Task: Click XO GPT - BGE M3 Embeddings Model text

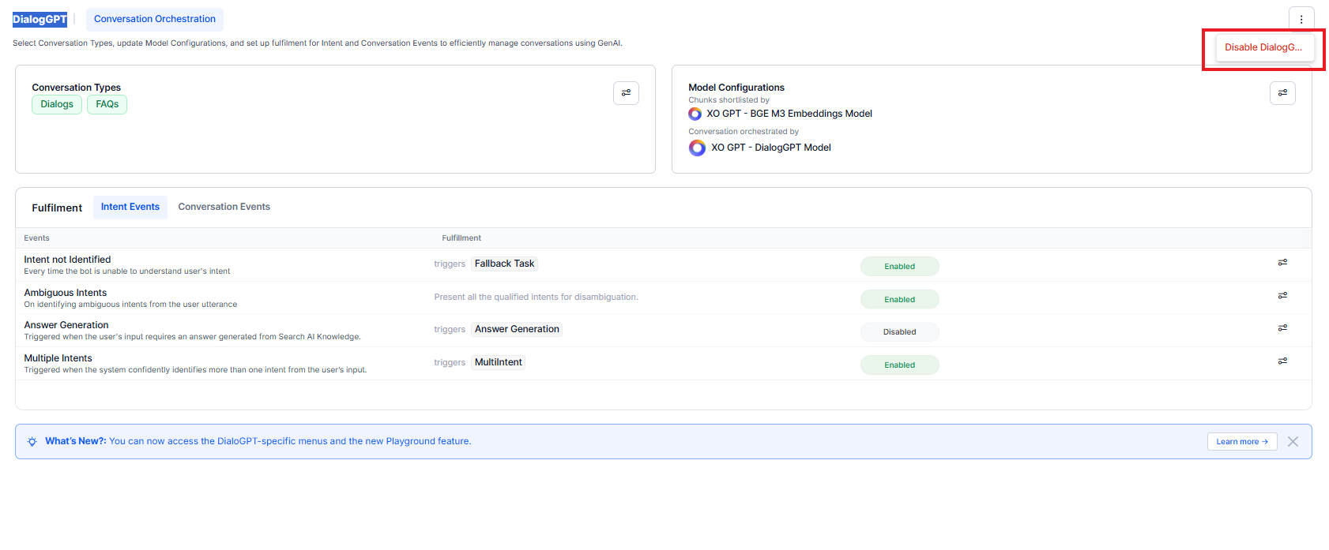Action: pyautogui.click(x=789, y=114)
